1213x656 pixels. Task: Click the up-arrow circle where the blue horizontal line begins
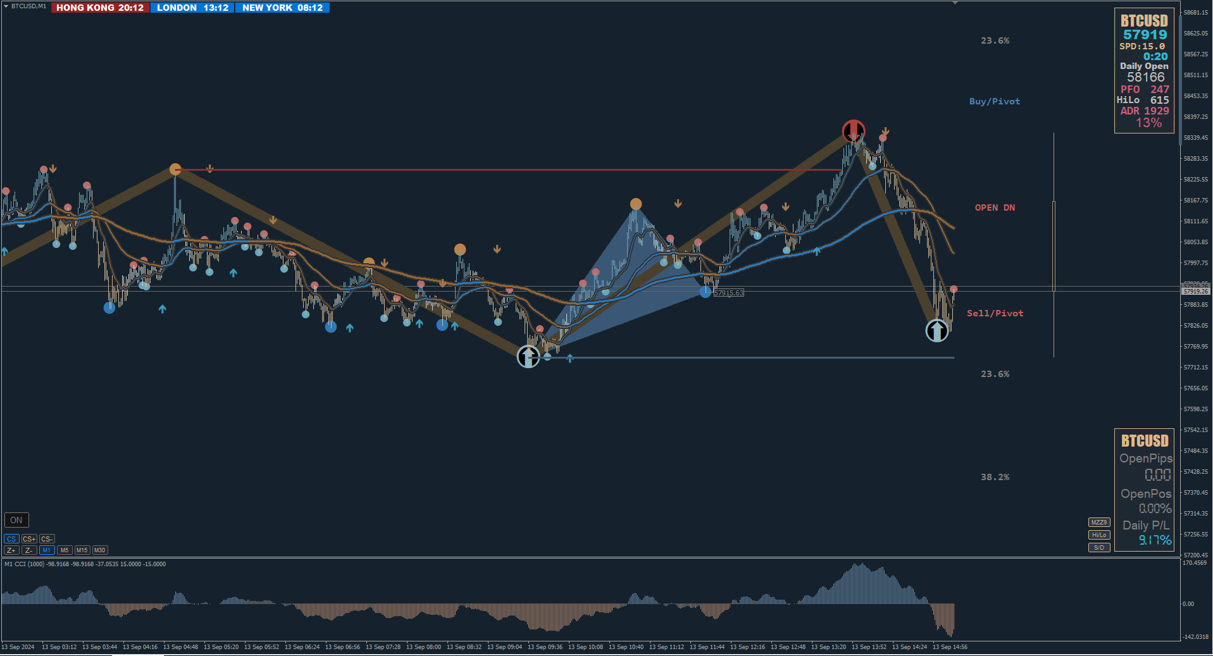(x=528, y=357)
